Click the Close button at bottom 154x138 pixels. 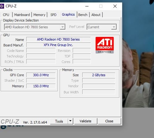point(109,121)
